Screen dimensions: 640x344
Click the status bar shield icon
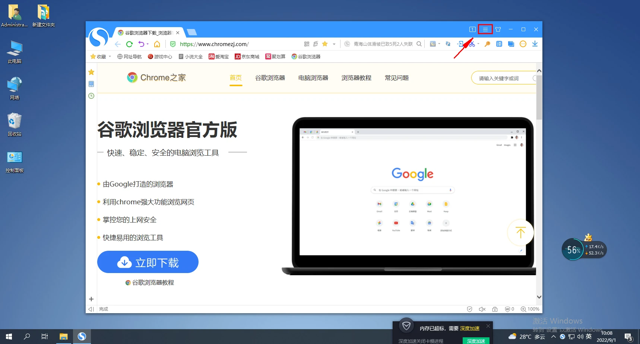point(470,309)
